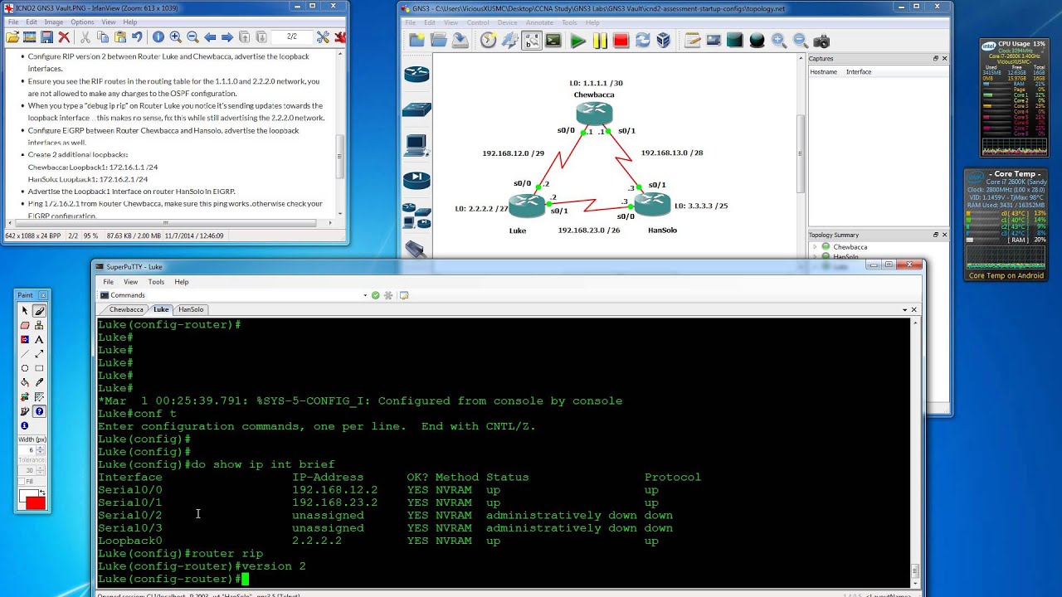Click the Interface column header in Captures
The image size is (1062, 597).
[x=859, y=72]
